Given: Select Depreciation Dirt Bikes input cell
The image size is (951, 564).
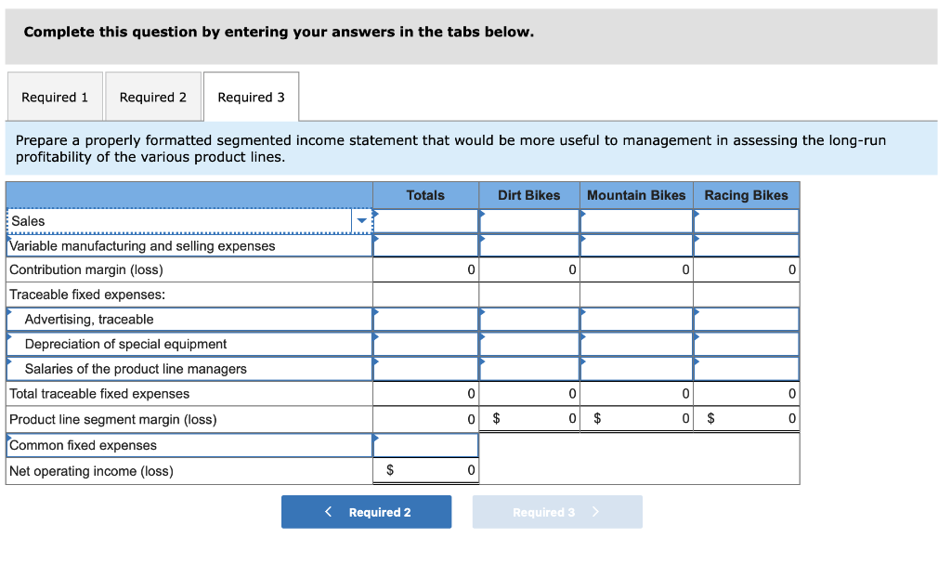Looking at the screenshot, I should [529, 344].
